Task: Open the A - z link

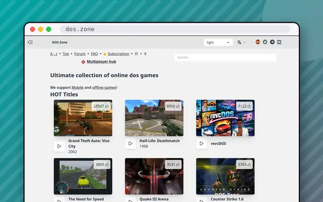Action: (x=54, y=54)
